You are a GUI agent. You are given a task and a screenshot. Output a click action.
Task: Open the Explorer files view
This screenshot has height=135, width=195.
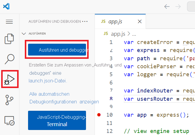pyautogui.click(x=9, y=39)
